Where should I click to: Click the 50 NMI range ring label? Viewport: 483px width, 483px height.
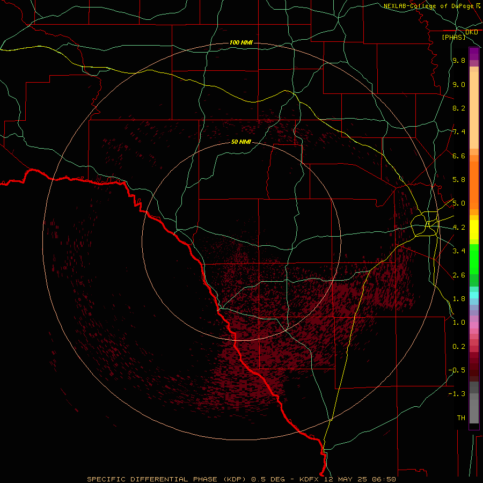click(241, 142)
